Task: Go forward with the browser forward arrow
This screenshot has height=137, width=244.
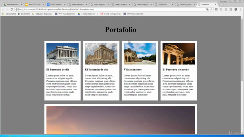Action: pyautogui.click(x=7, y=10)
